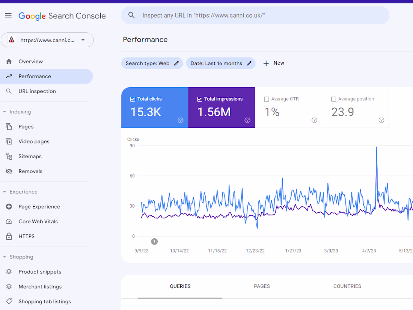
Task: Open Merchant listings report
Action: coord(41,286)
